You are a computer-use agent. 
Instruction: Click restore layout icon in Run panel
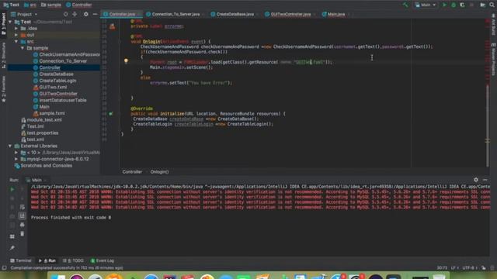pyautogui.click(x=12, y=236)
